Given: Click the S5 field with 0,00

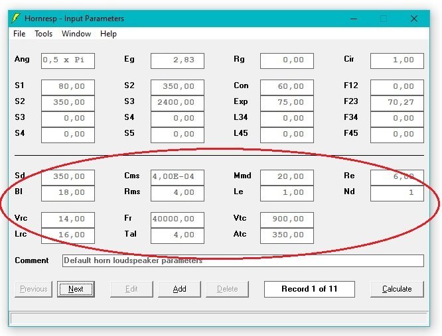Looking at the screenshot, I should [177, 135].
